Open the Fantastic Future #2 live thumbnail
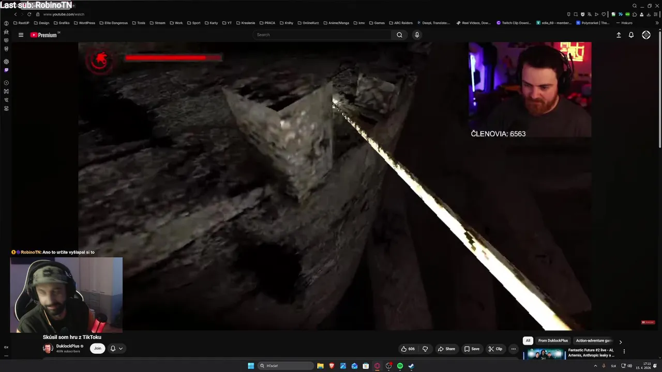The height and width of the screenshot is (372, 662). point(544,354)
